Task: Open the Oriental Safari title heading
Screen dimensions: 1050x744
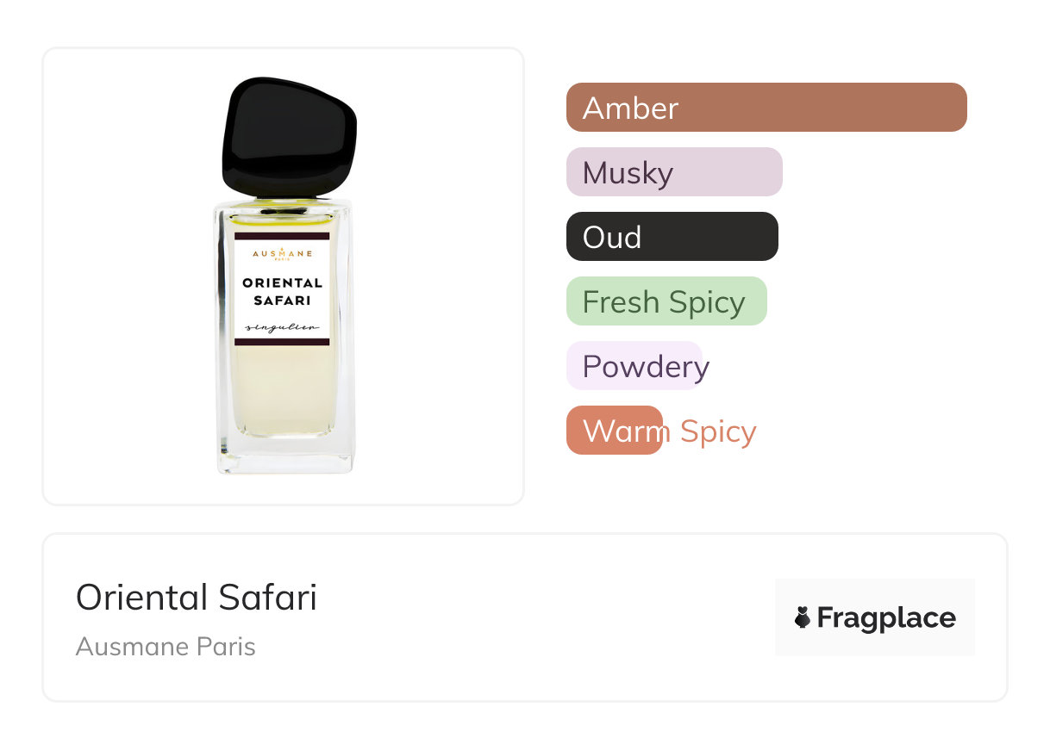Action: click(x=197, y=598)
